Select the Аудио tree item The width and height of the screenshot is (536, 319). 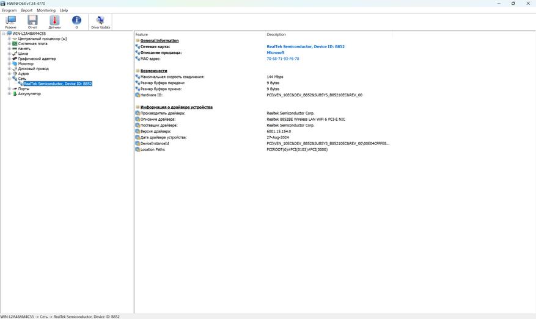click(23, 74)
